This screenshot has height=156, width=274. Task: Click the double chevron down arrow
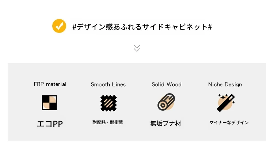[137, 48]
